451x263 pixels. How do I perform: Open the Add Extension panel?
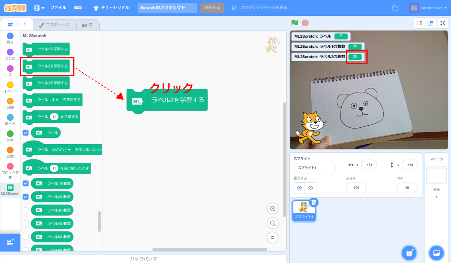point(10,242)
